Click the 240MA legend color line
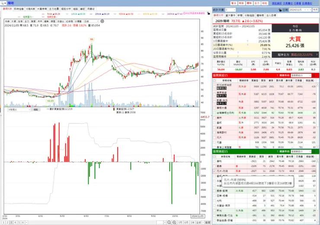 [x=163, y=14]
